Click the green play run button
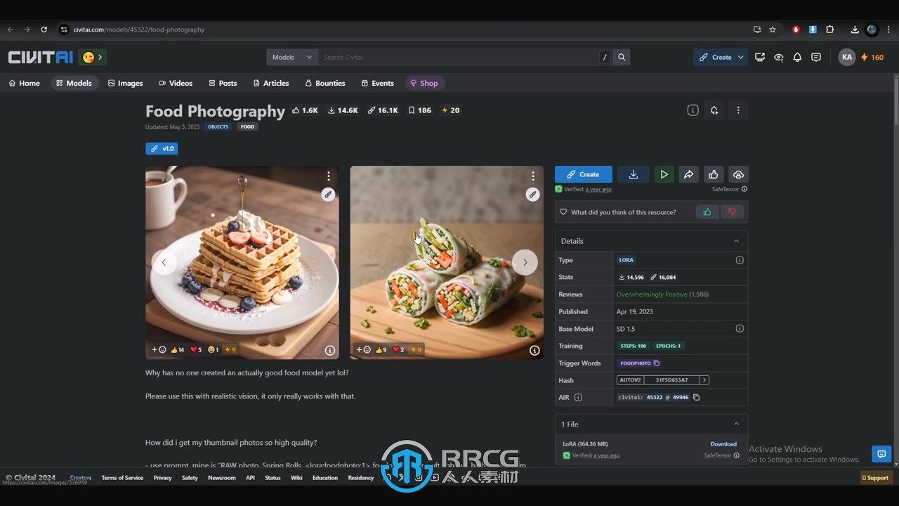 pyautogui.click(x=664, y=174)
